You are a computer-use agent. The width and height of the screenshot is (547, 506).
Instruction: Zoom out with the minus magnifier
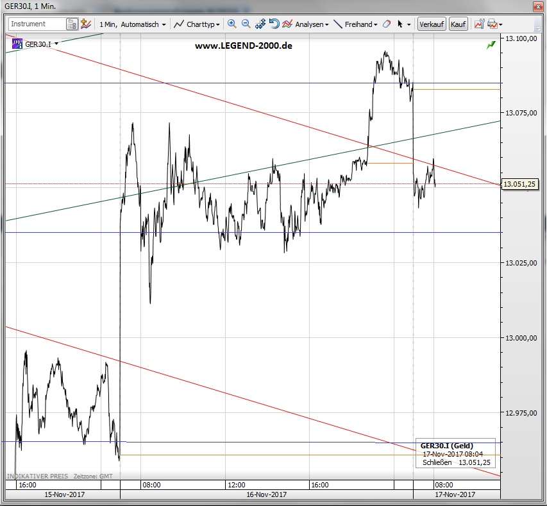point(246,24)
